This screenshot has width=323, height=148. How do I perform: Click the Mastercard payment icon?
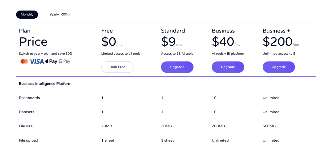pos(24,62)
